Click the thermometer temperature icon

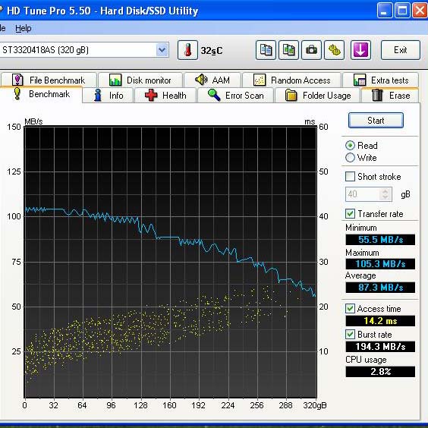[x=187, y=50]
